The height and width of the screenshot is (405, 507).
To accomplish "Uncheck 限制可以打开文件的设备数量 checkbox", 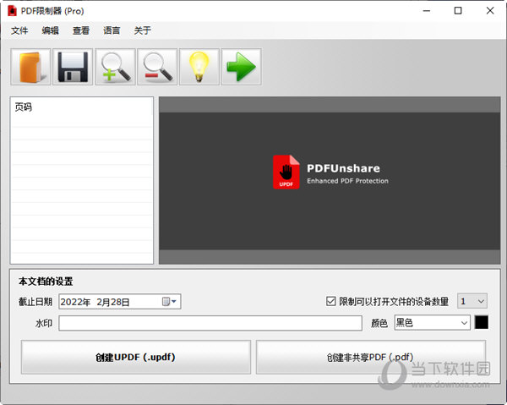I will (330, 302).
